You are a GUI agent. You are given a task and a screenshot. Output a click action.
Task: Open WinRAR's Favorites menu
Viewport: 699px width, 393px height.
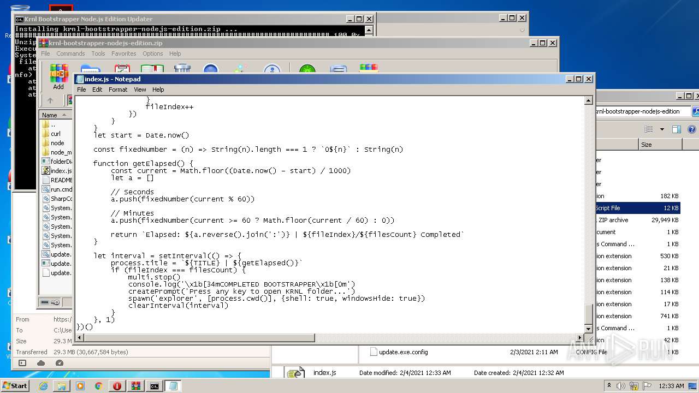(124, 53)
